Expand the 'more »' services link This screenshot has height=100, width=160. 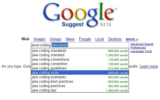coord(132,39)
